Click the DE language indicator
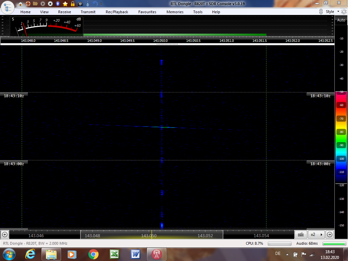The width and height of the screenshot is (348, 261). pyautogui.click(x=278, y=254)
